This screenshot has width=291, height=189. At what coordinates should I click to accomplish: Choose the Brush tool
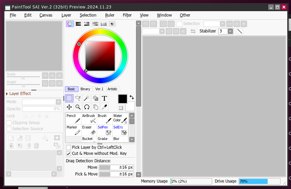pos(105,119)
